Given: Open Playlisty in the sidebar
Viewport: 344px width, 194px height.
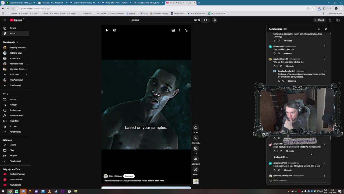Looking at the screenshot, I should 15,105.
